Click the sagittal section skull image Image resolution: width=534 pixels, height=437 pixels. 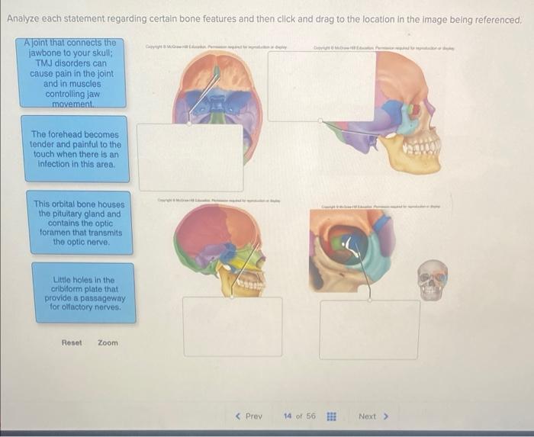click(220, 250)
